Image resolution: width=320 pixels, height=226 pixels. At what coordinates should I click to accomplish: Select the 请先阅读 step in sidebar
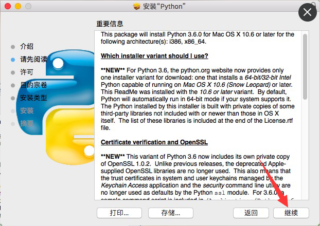[x=33, y=59]
